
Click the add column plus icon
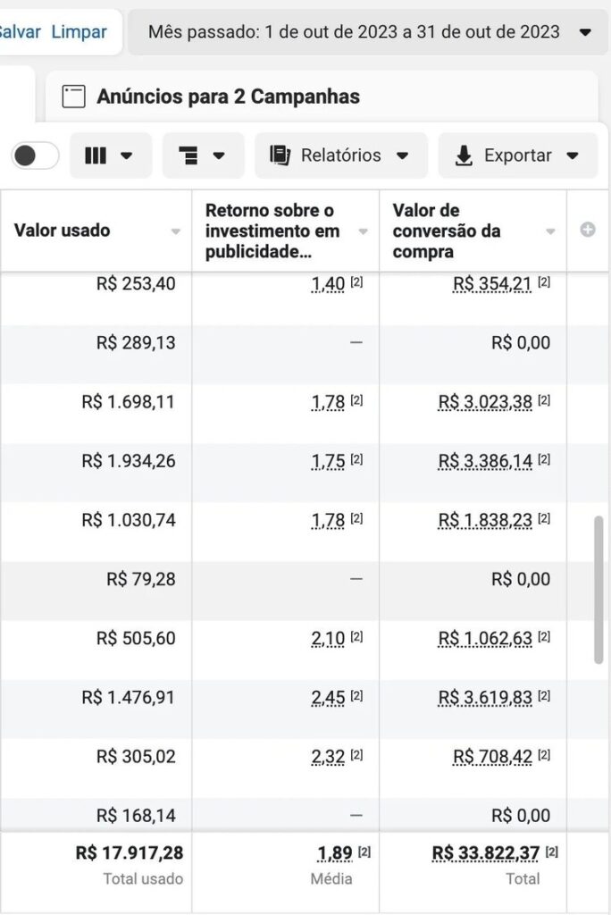588,231
